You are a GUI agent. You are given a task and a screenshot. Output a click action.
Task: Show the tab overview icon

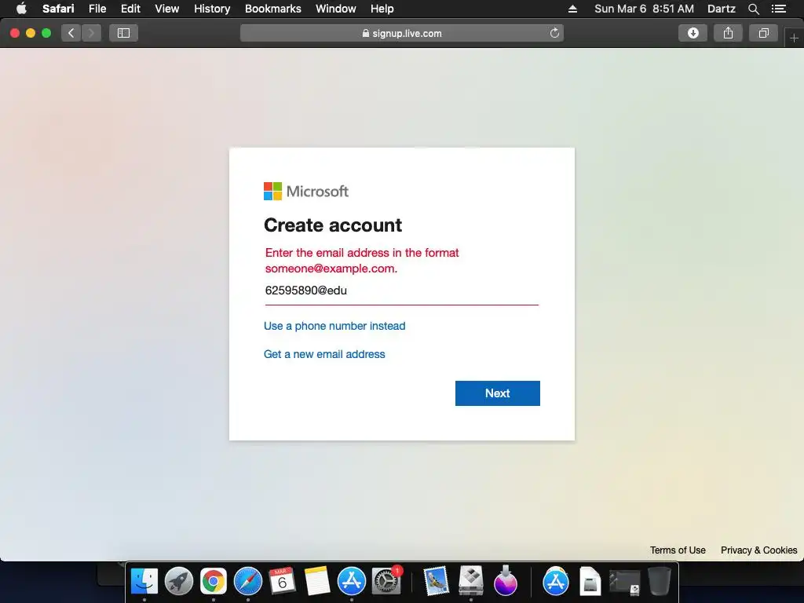click(x=763, y=33)
